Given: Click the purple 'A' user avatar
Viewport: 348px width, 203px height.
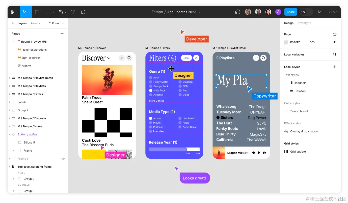Looking at the screenshot, I should point(278,12).
